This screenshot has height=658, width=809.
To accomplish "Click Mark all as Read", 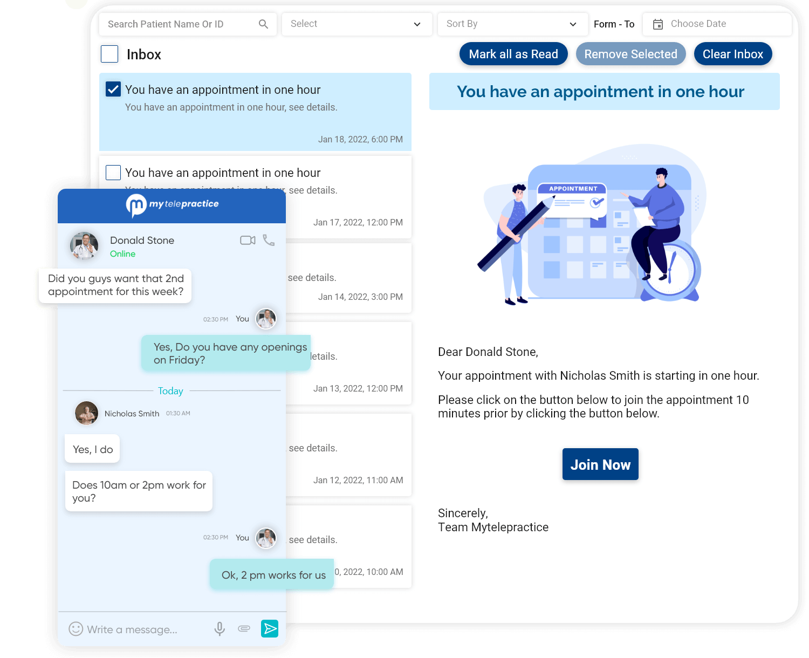I will [x=513, y=53].
